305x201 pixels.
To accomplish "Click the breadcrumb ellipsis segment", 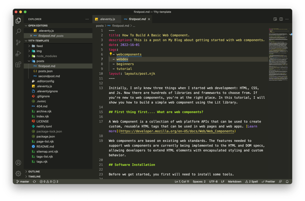I will [x=134, y=26].
